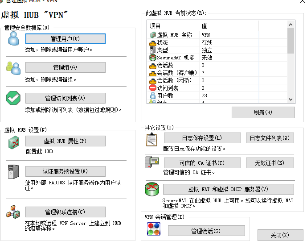
Task: Click the server tower icon beside 认证服务端设置
Action: click(13, 172)
